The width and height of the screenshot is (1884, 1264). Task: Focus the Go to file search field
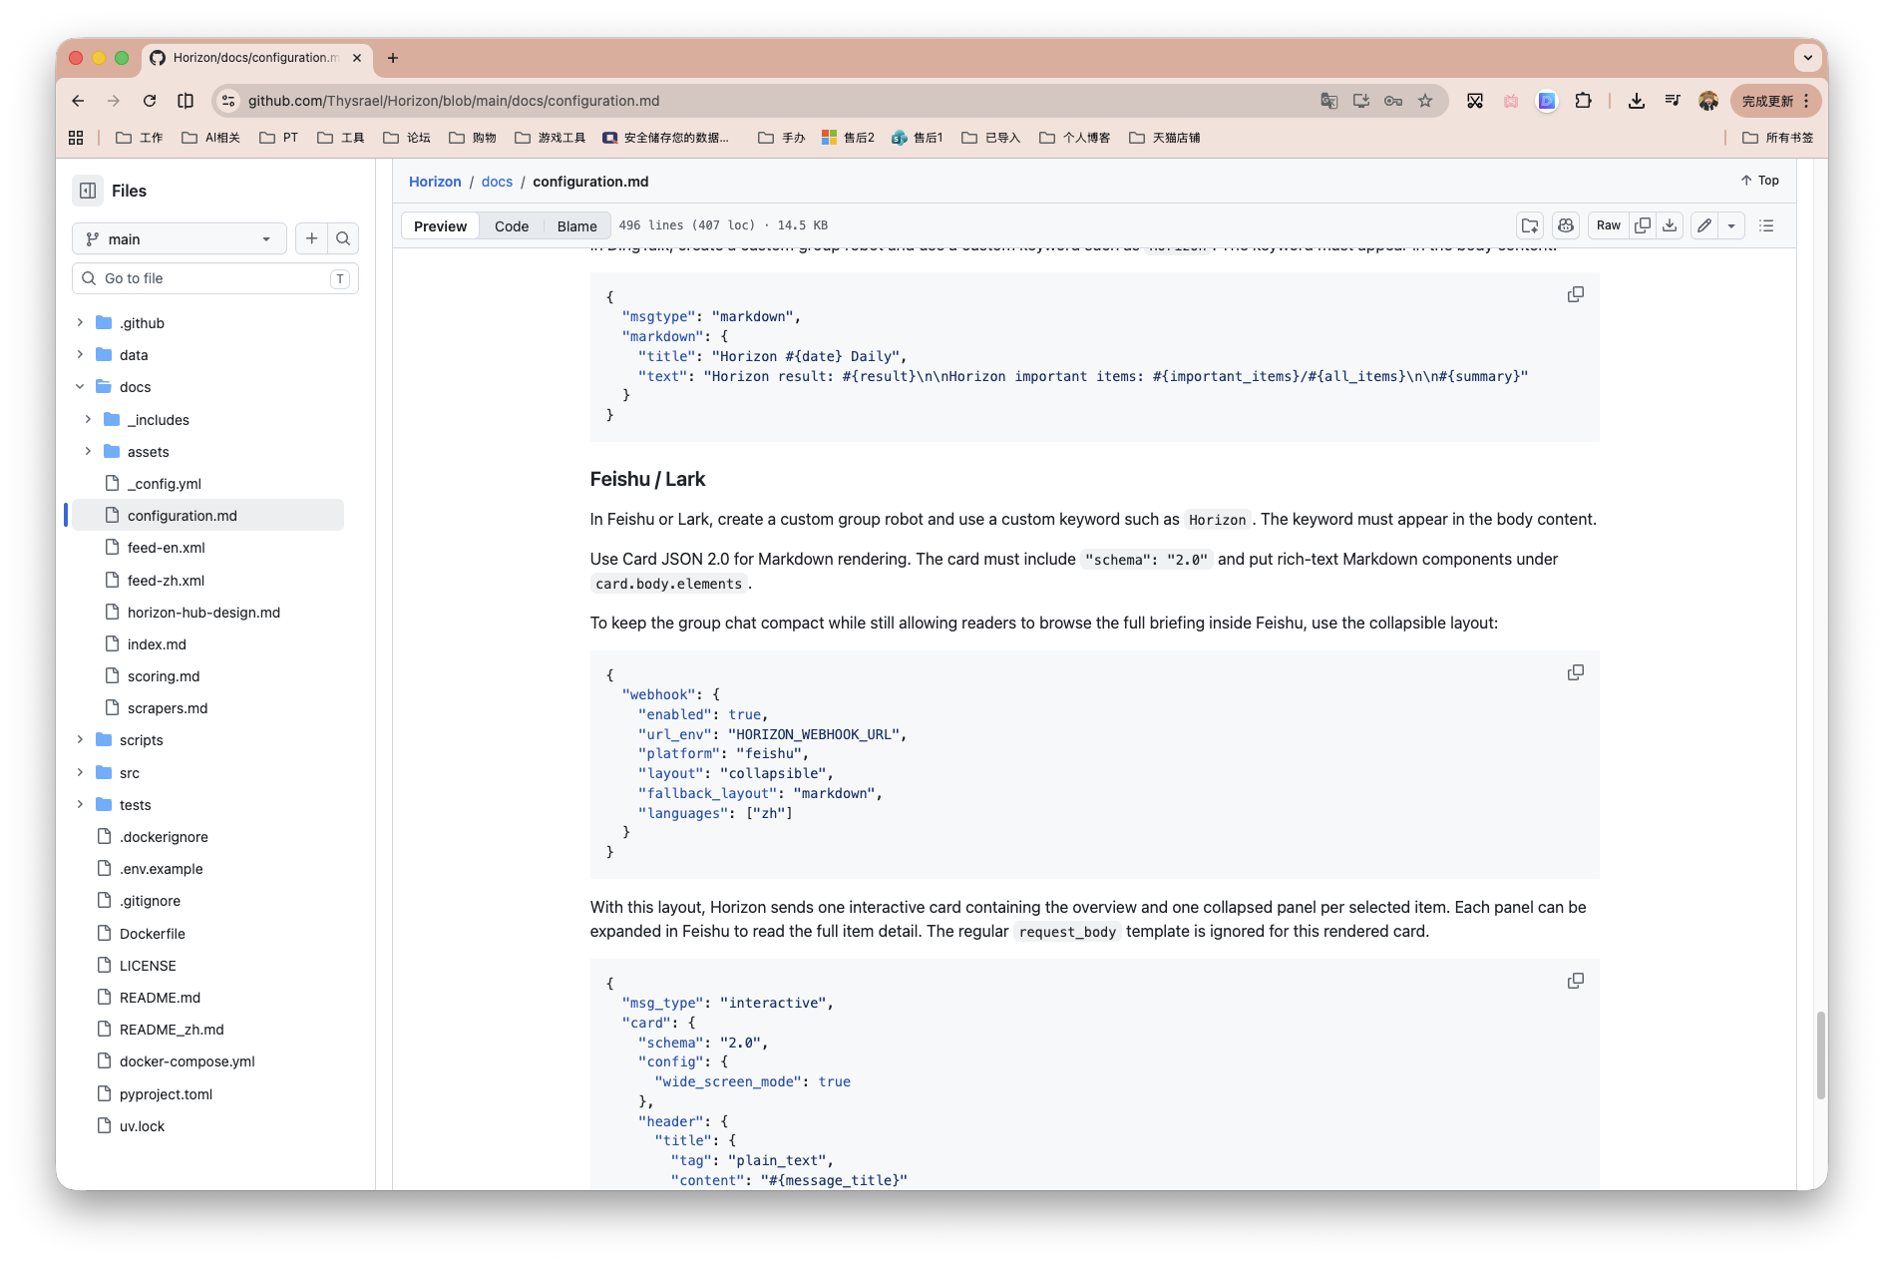point(215,278)
